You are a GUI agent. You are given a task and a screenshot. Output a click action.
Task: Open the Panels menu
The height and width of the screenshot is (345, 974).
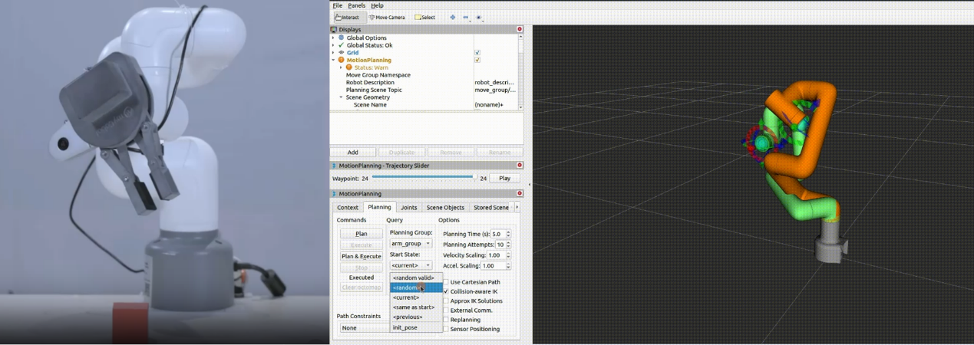[356, 5]
